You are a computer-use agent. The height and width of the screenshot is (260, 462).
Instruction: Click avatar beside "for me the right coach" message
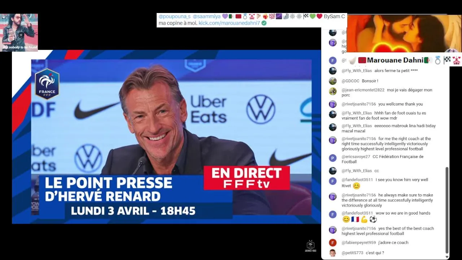[333, 140]
